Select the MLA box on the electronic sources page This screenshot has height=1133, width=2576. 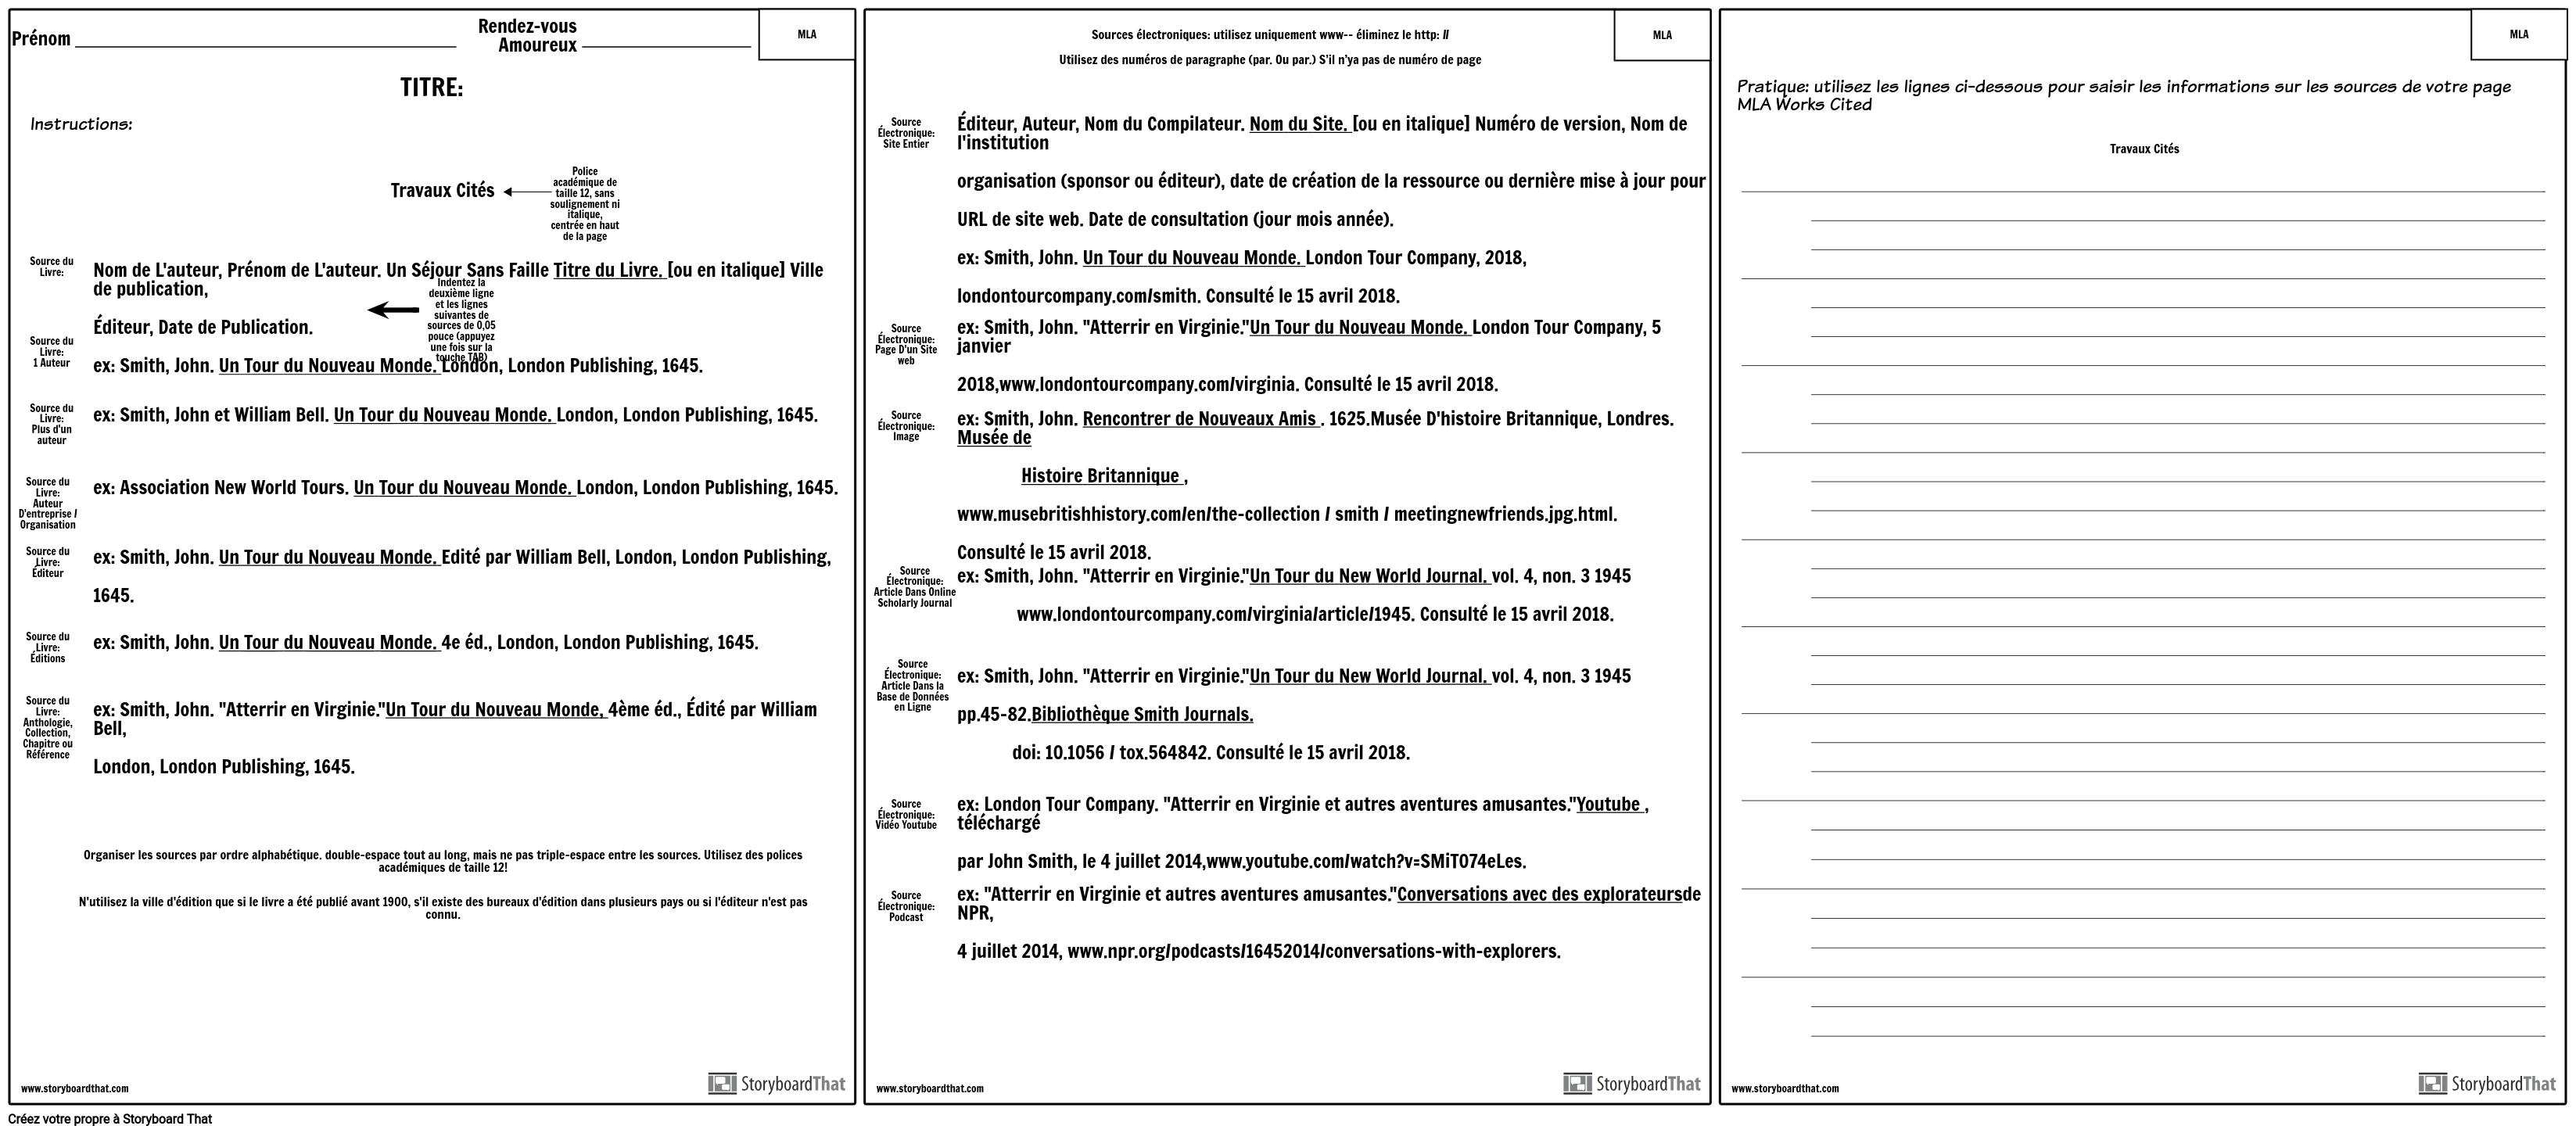point(1662,35)
